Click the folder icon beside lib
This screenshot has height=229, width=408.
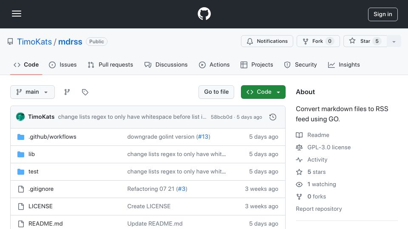21,154
